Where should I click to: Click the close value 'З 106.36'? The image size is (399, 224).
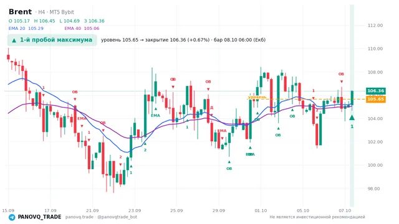click(x=94, y=21)
